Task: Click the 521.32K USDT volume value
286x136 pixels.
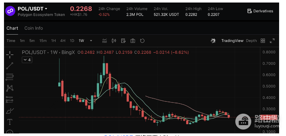Action: pos(166,14)
